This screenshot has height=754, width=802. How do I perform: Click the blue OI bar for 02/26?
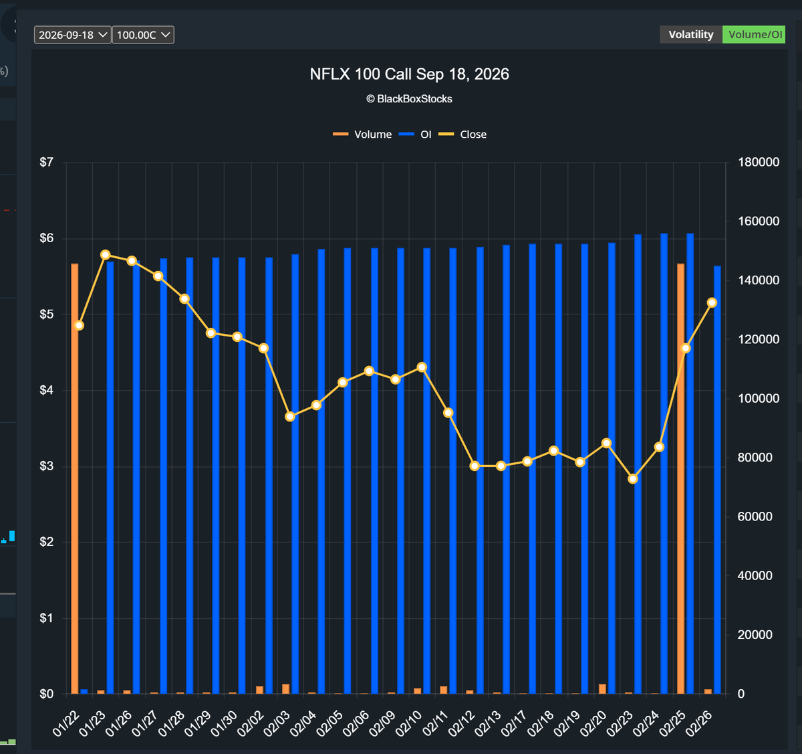[x=717, y=480]
